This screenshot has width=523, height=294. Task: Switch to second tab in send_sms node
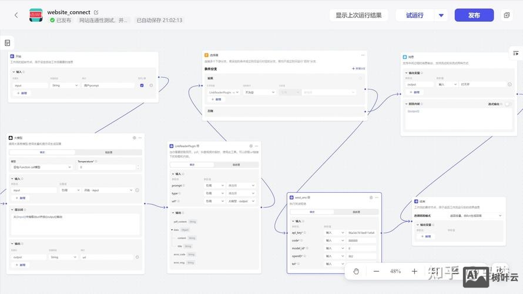click(356, 212)
